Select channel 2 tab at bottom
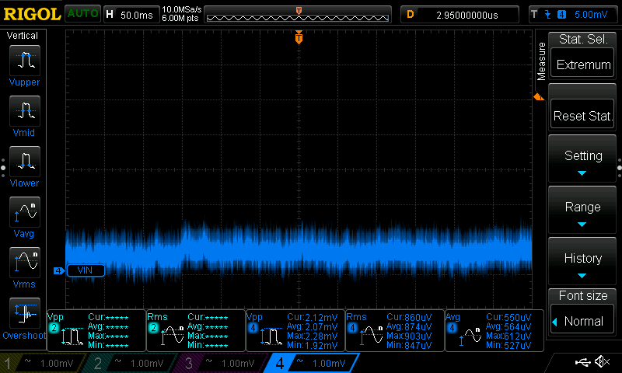The image size is (622, 373). click(x=130, y=363)
